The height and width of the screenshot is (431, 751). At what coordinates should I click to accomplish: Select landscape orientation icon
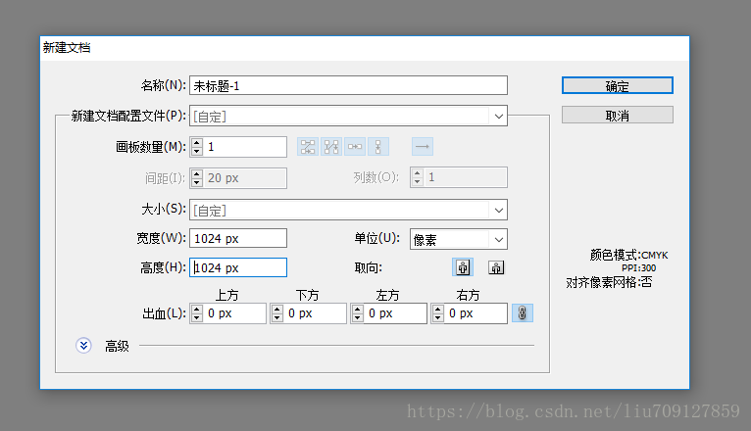point(496,267)
